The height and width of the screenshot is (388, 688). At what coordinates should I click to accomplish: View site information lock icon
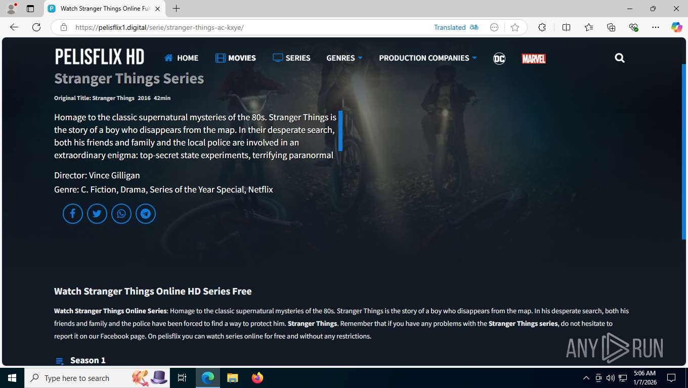click(x=64, y=27)
